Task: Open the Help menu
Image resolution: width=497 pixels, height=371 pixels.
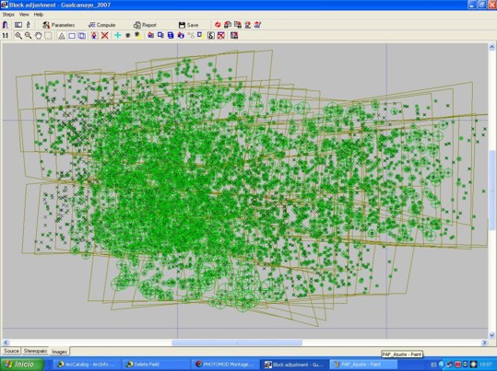Action: 39,15
